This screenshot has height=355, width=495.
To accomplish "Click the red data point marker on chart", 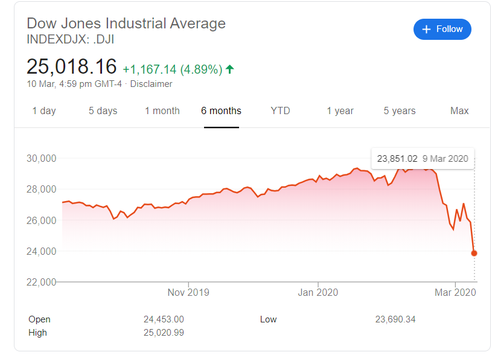I will pos(474,253).
